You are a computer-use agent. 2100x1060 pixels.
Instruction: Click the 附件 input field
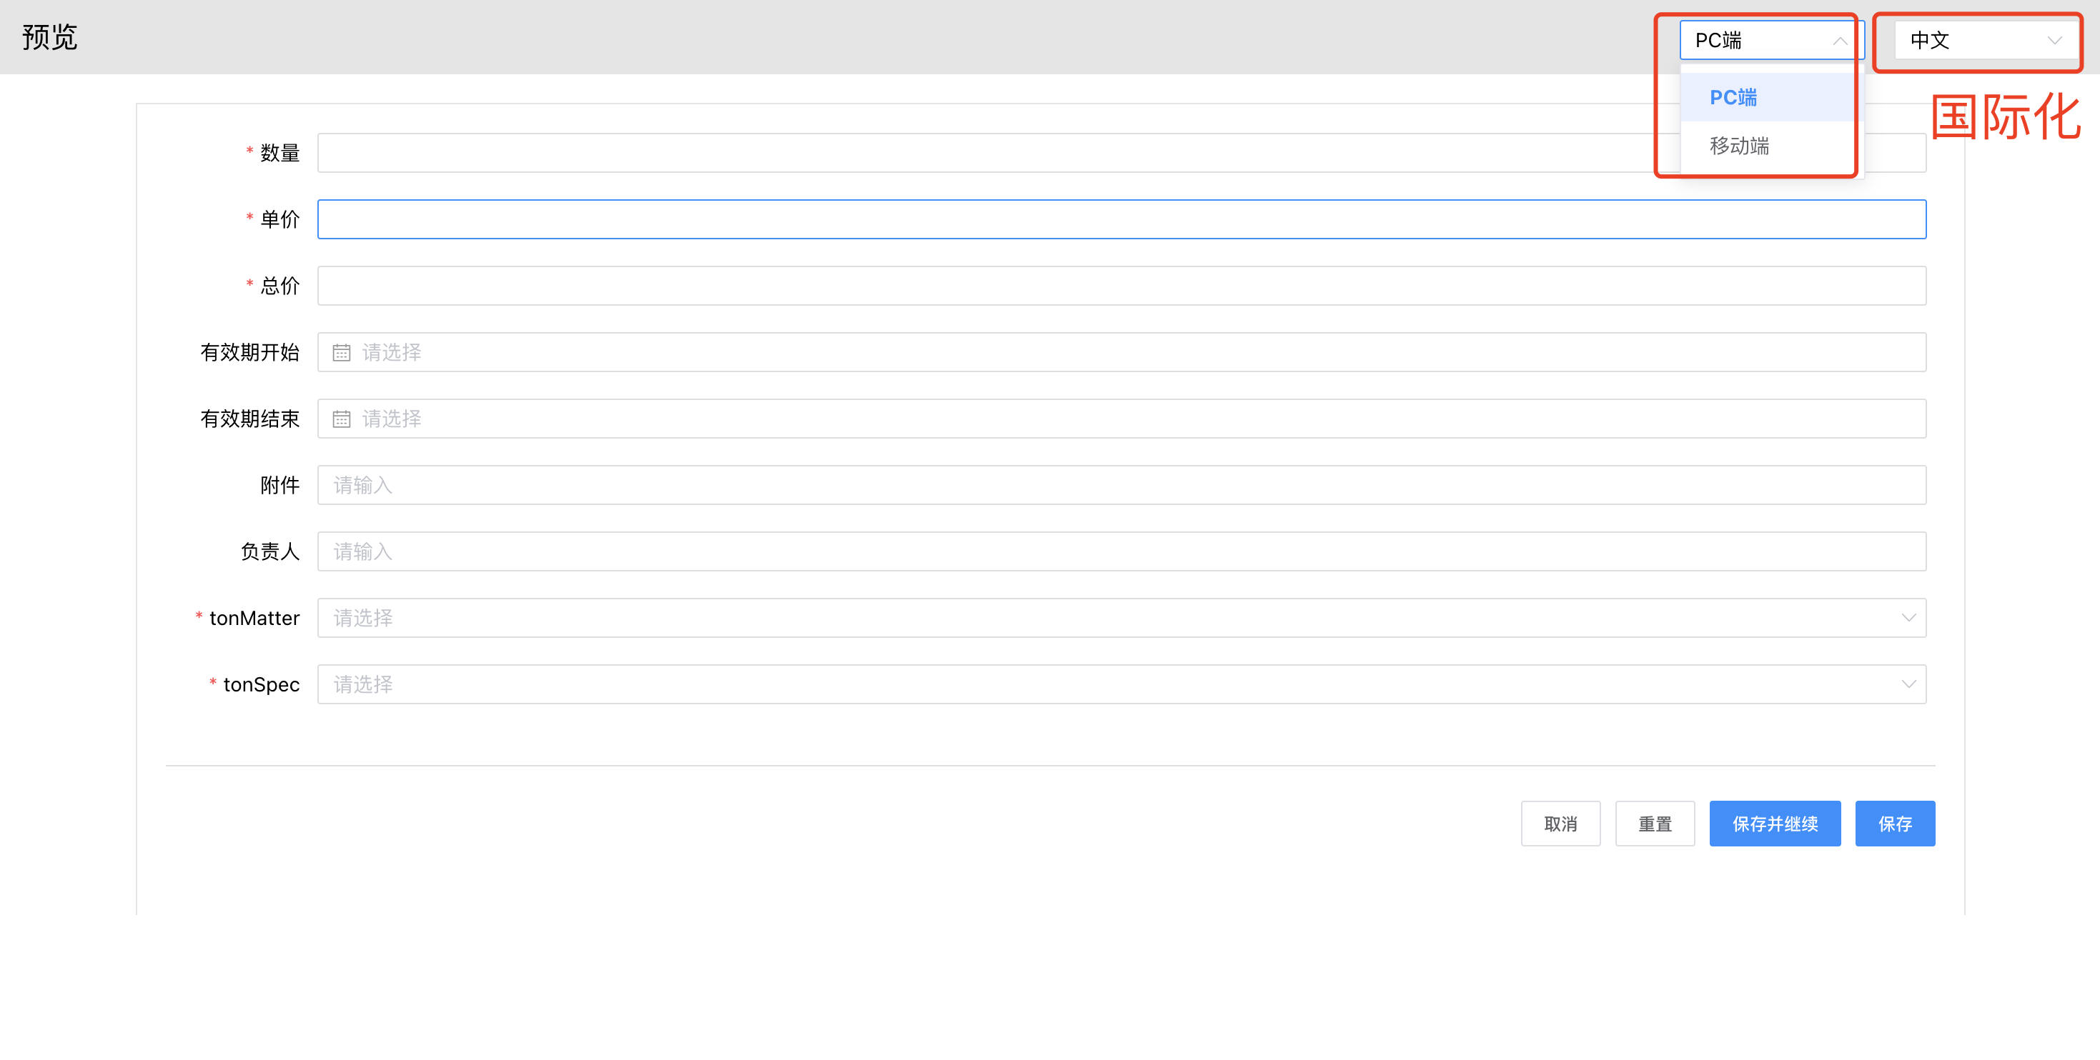click(x=1121, y=486)
